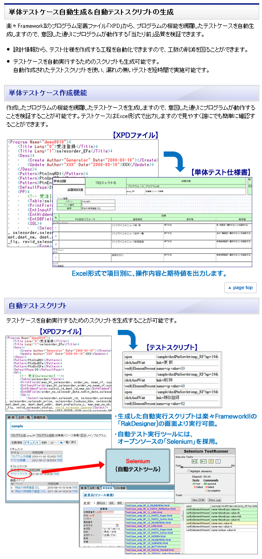The width and height of the screenshot is (262, 559).
Task: Click the Selenium TestRunner title
Action: pos(206,451)
